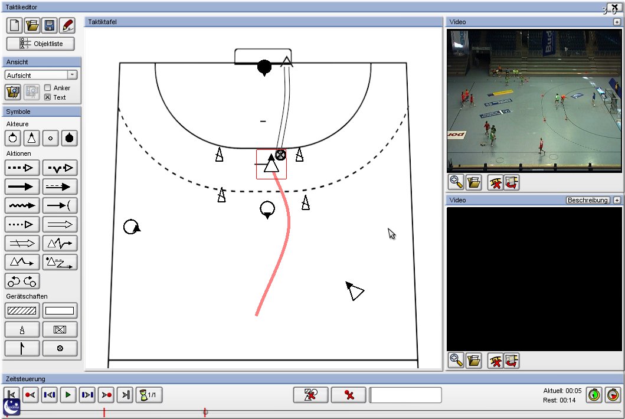Enable the Anker checkbox
The image size is (625, 419).
tap(48, 88)
